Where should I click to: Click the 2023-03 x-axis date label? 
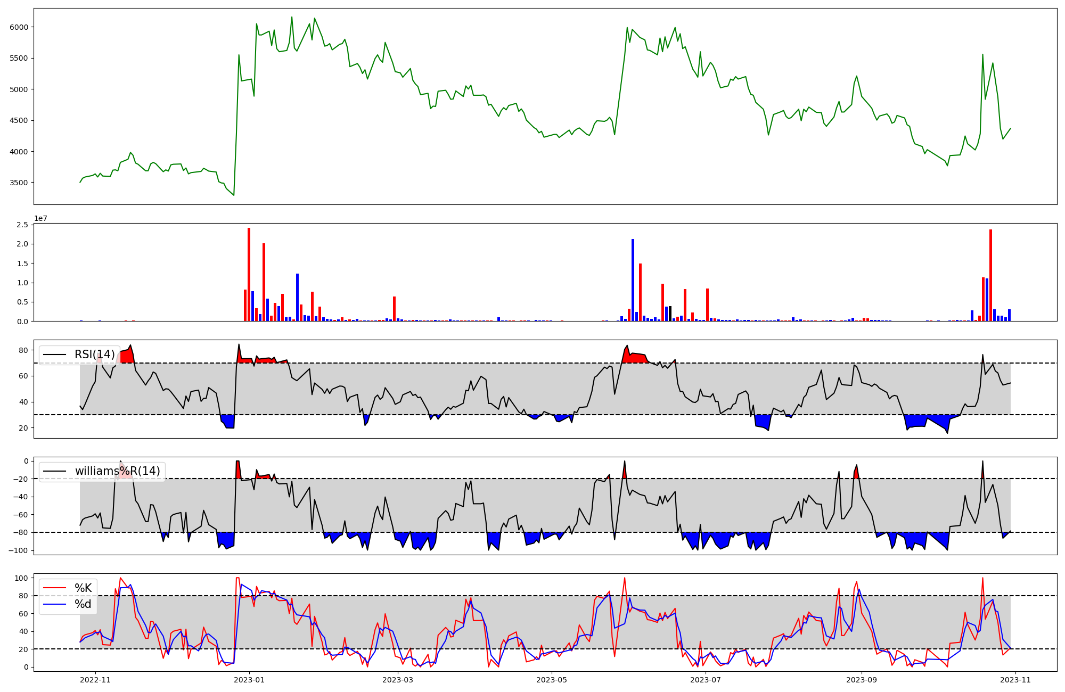(x=397, y=680)
